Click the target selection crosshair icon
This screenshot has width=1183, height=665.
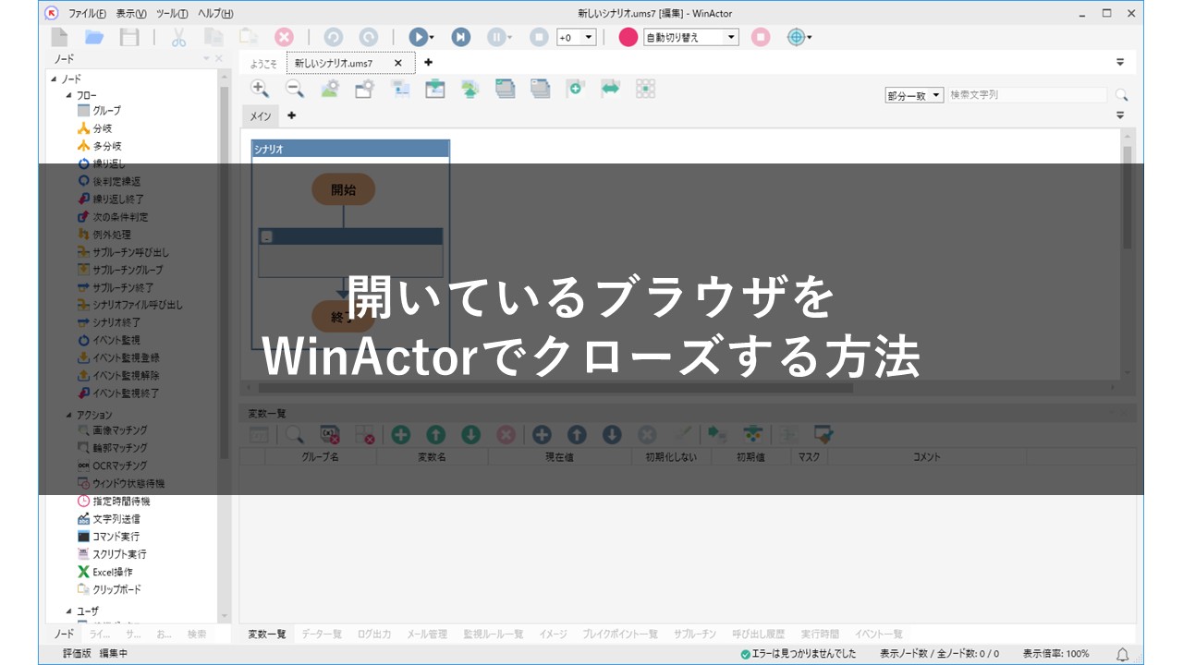795,37
